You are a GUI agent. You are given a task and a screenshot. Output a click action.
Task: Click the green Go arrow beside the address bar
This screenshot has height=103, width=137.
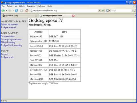(x=103, y=10)
